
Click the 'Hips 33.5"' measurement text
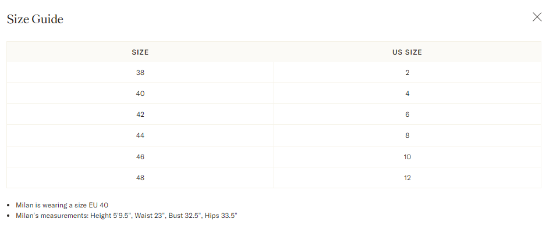(x=220, y=216)
